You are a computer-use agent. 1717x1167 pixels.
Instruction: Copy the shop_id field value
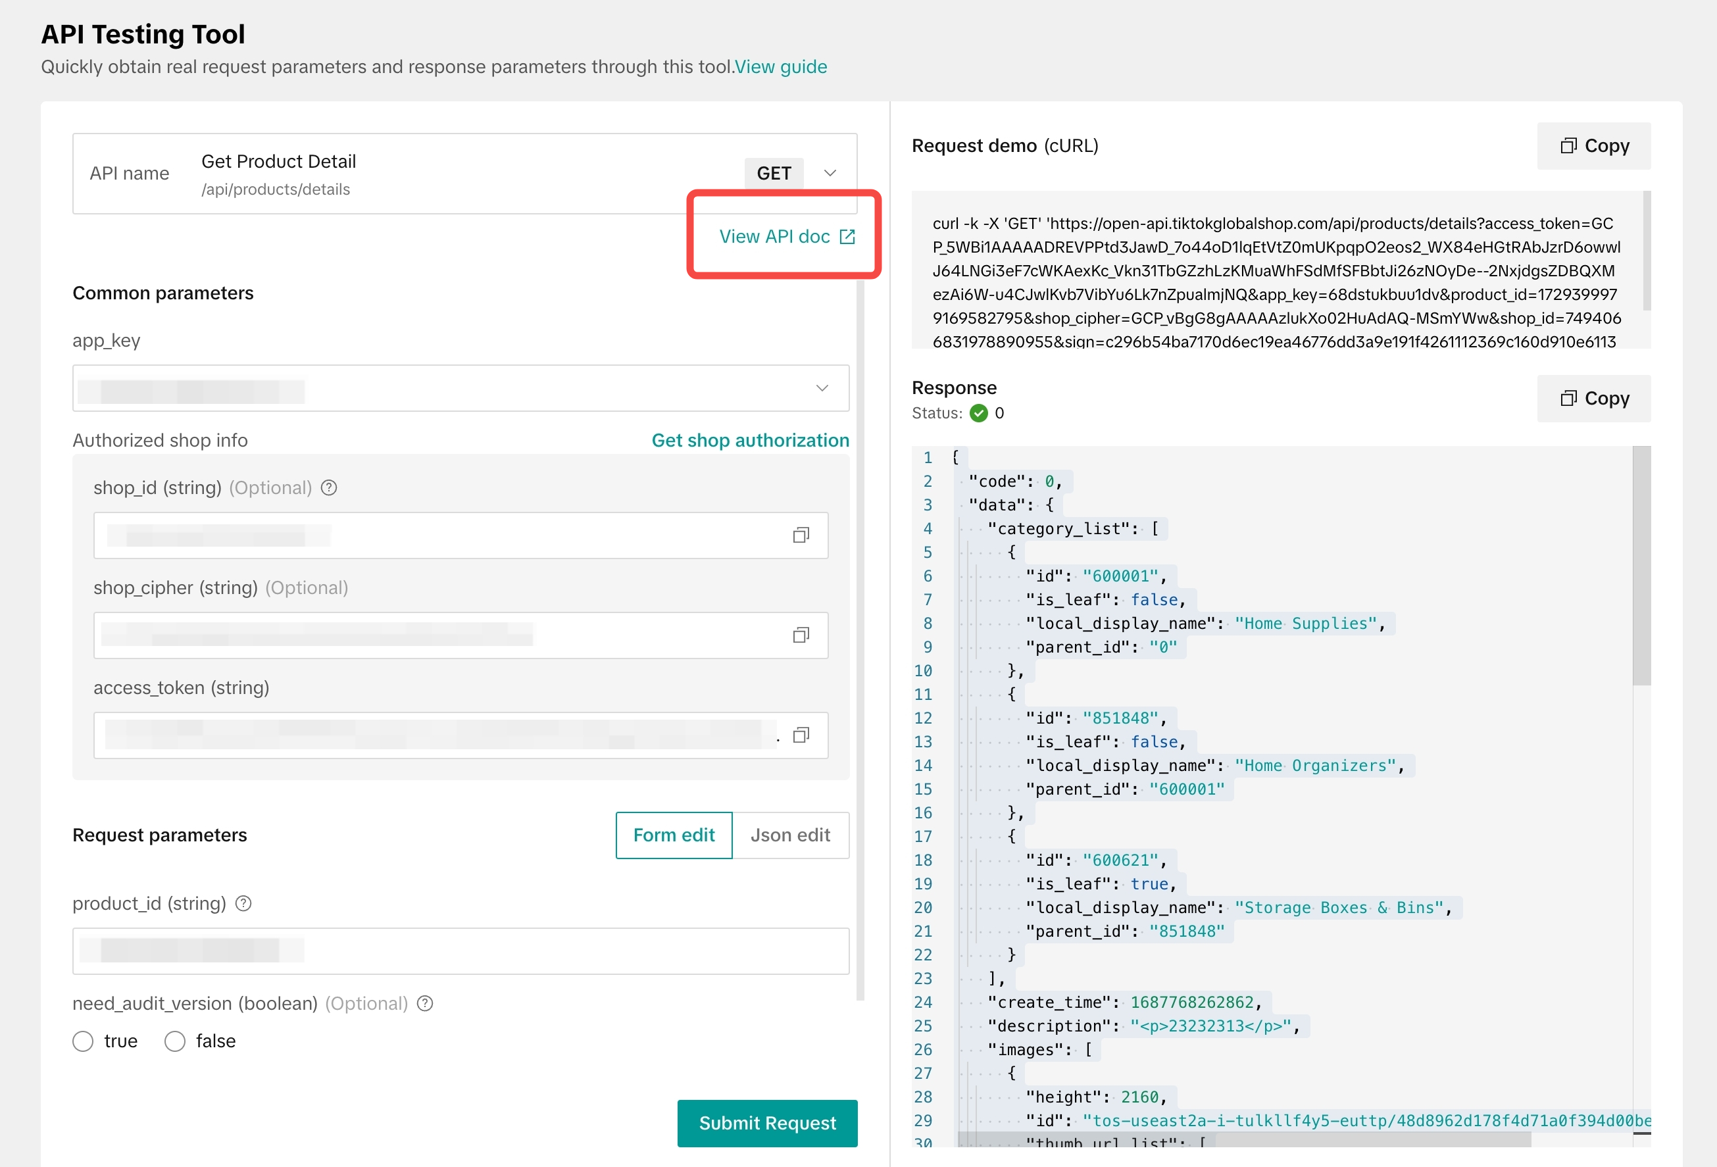coord(801,535)
